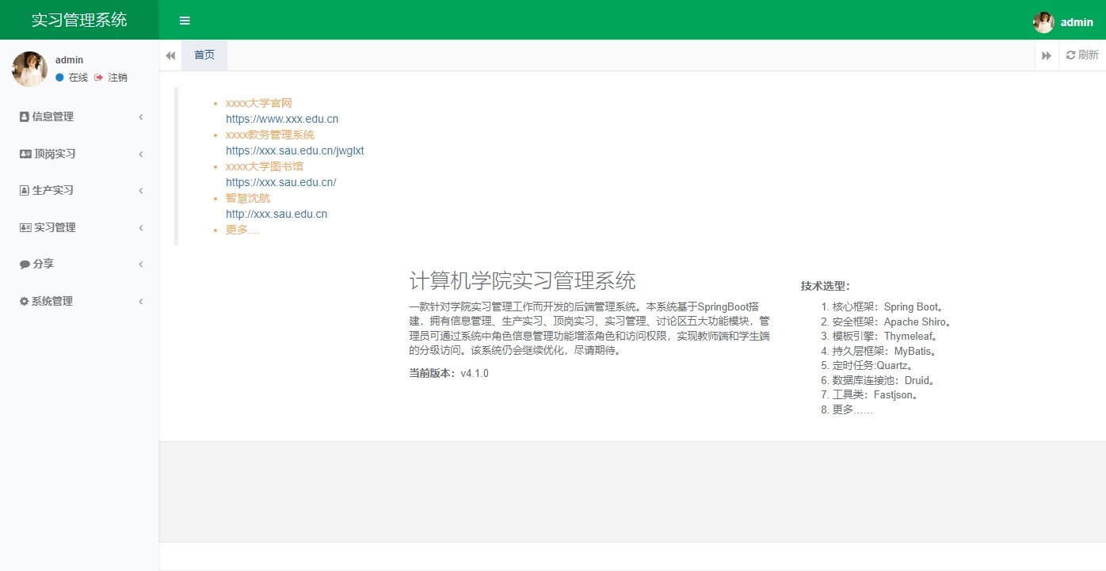
Task: Open the admin avatar in top-right header
Action: click(1043, 22)
